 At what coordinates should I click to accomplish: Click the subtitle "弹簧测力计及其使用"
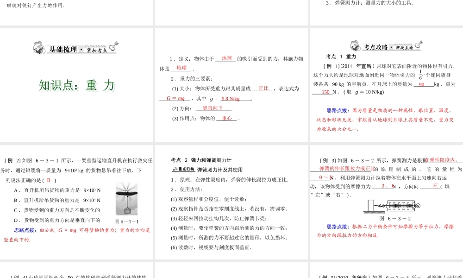point(219,170)
